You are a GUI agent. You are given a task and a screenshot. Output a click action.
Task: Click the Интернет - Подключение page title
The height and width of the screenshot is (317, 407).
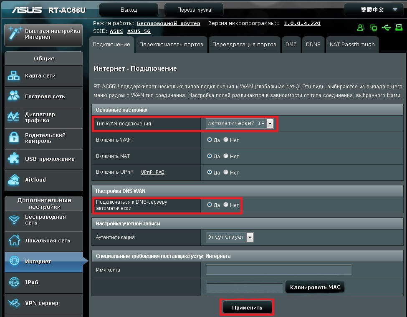[135, 69]
